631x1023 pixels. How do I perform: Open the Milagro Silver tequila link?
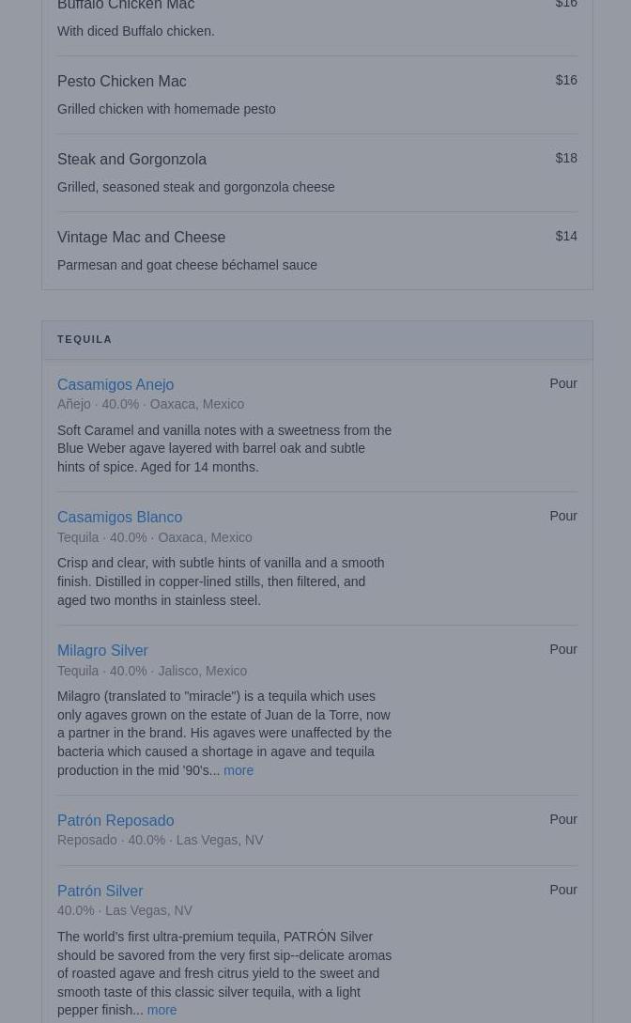click(x=102, y=650)
